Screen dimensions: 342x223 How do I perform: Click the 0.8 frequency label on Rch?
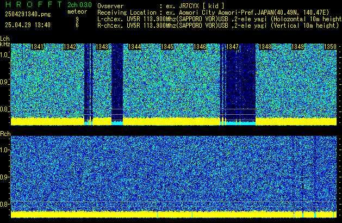(x=4, y=204)
